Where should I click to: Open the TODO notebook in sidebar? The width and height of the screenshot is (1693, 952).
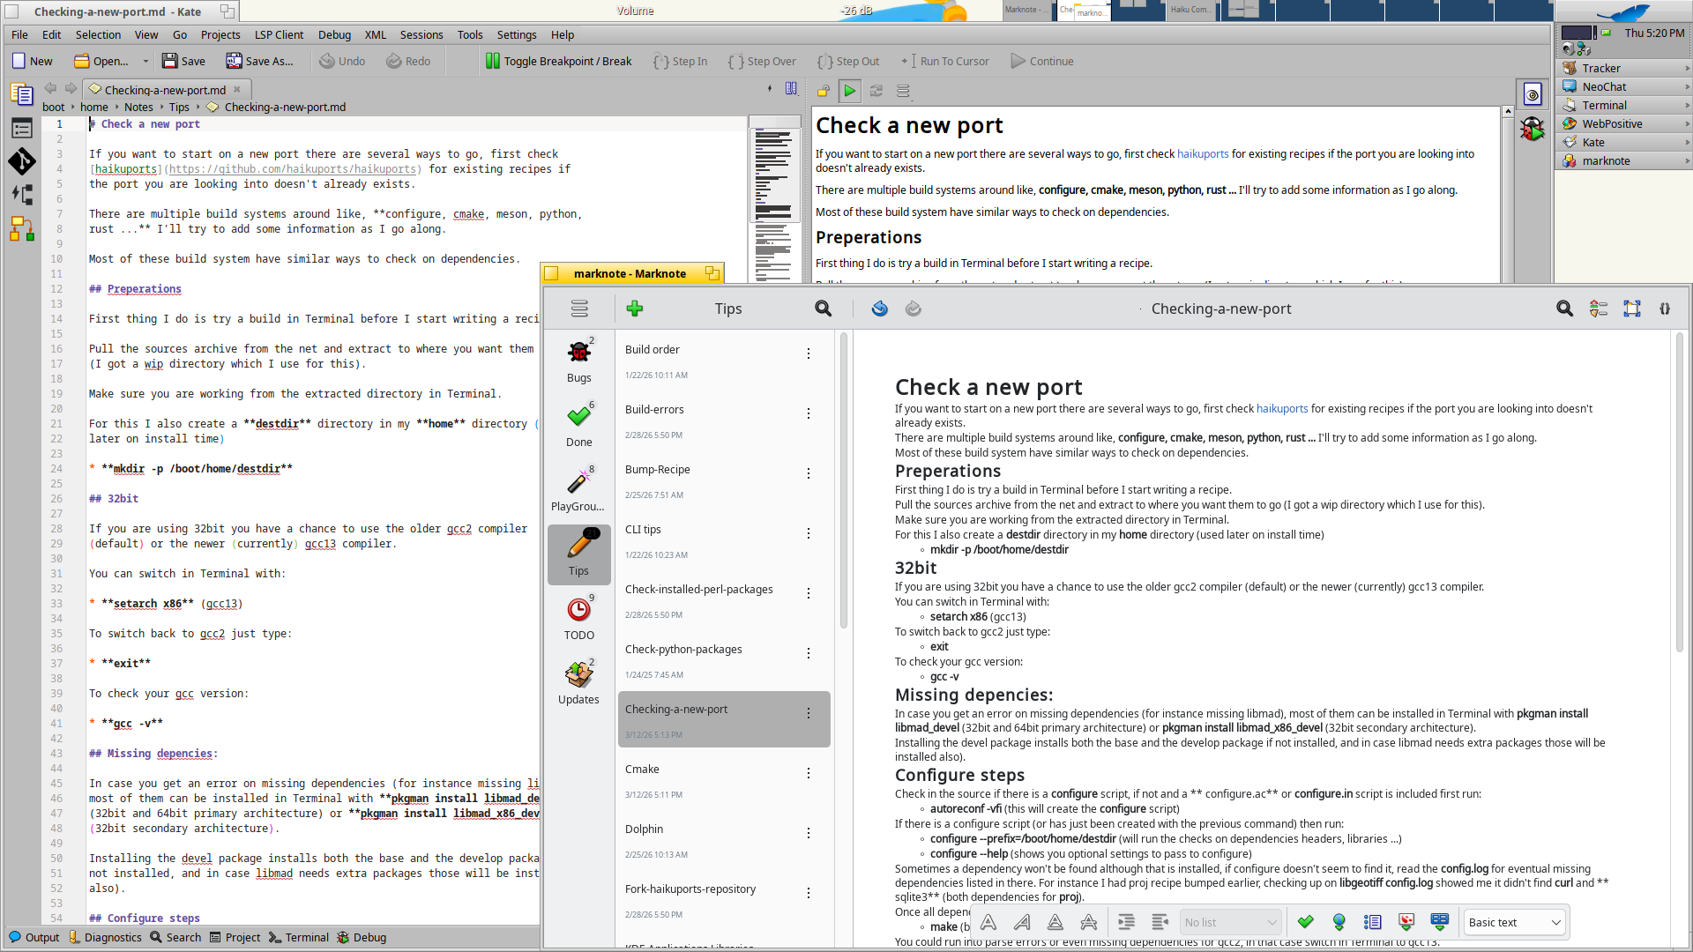[578, 617]
